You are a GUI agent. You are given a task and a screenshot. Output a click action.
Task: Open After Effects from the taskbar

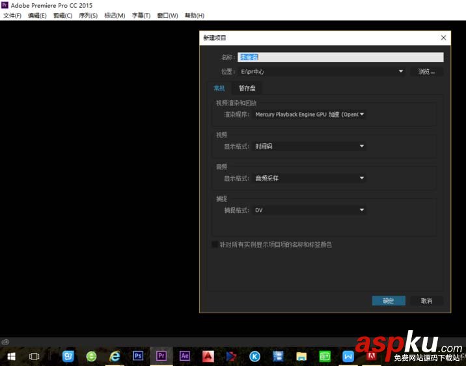(x=185, y=356)
